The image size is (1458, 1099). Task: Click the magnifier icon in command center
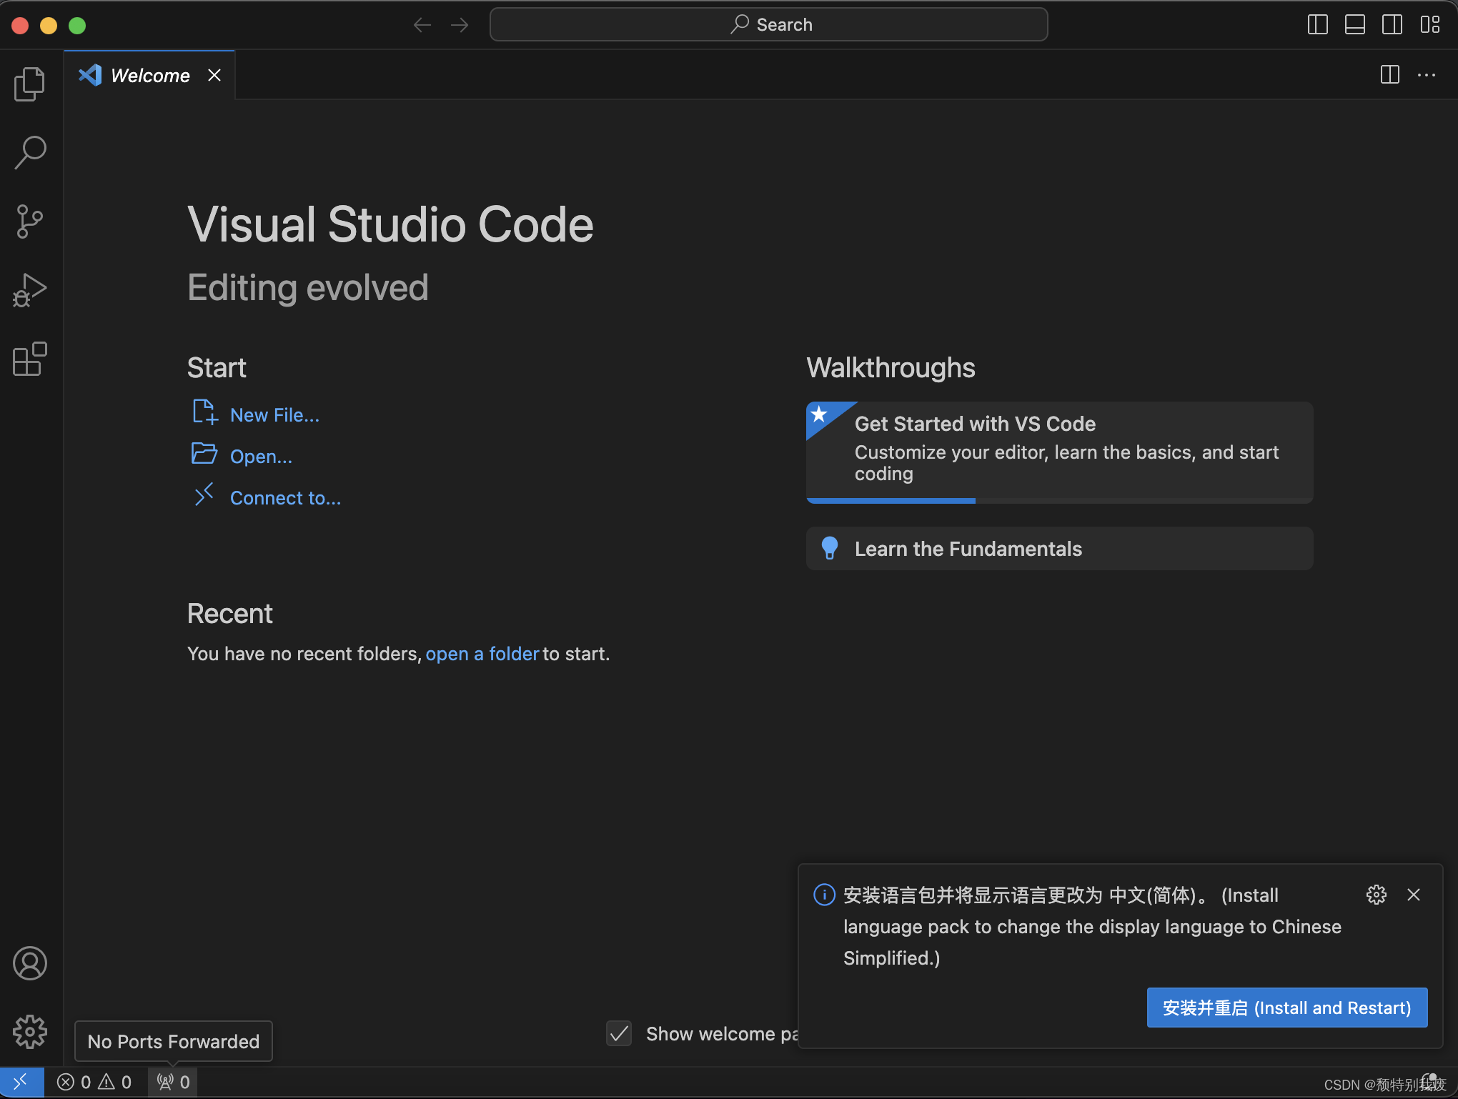[740, 24]
